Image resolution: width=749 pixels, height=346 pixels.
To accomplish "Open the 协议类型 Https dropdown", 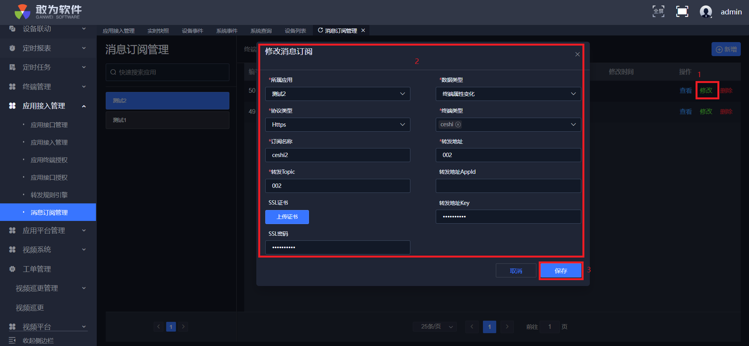I will point(337,125).
